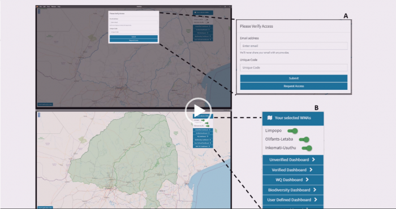Expand the Unverified Dashboard chevron

click(x=313, y=160)
